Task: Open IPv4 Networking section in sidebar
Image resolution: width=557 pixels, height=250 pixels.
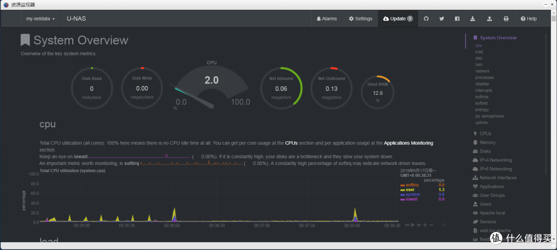Action: pos(496,160)
